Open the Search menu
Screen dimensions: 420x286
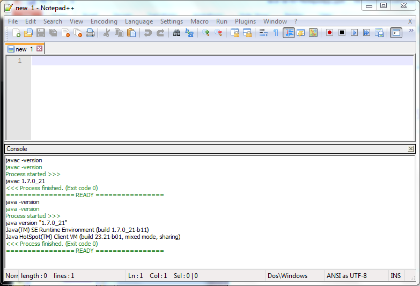[x=53, y=21]
